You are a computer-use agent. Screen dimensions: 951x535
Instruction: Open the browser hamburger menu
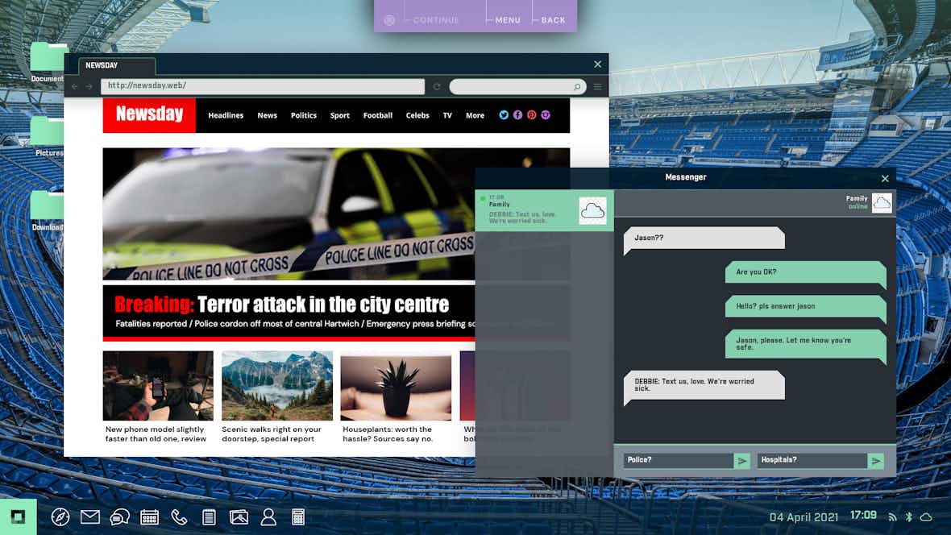[597, 87]
